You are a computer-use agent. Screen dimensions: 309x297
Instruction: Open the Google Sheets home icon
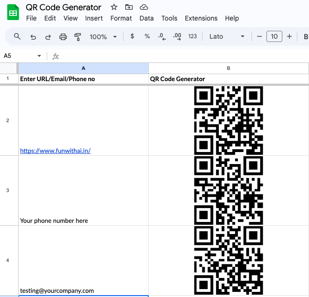tap(13, 12)
